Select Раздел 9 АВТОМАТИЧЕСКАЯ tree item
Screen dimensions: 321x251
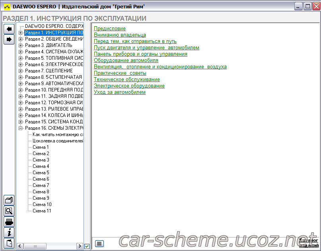tap(54, 84)
